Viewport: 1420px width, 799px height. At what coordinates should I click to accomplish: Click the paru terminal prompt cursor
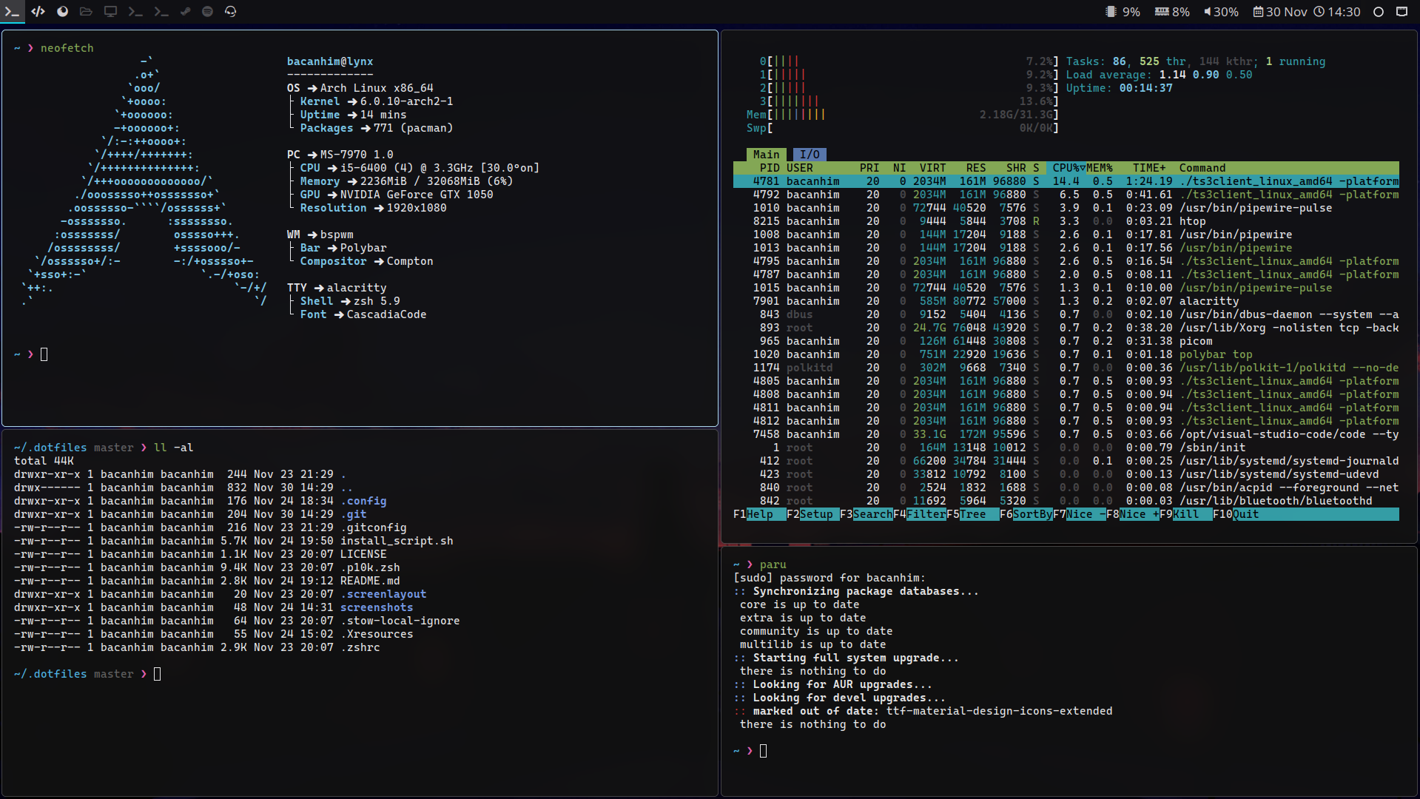coord(764,751)
